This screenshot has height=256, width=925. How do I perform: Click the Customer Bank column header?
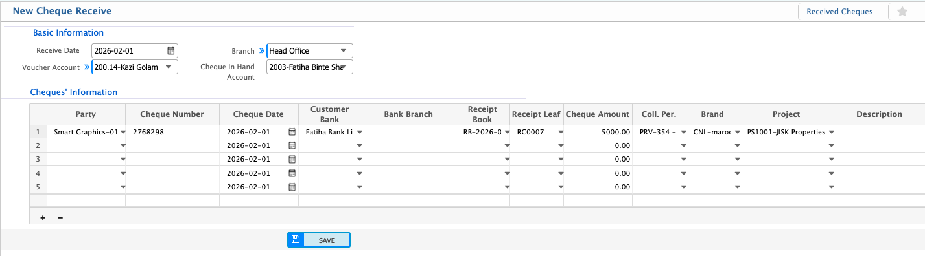click(x=330, y=114)
